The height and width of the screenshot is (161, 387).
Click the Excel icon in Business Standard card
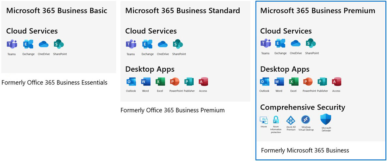click(160, 82)
